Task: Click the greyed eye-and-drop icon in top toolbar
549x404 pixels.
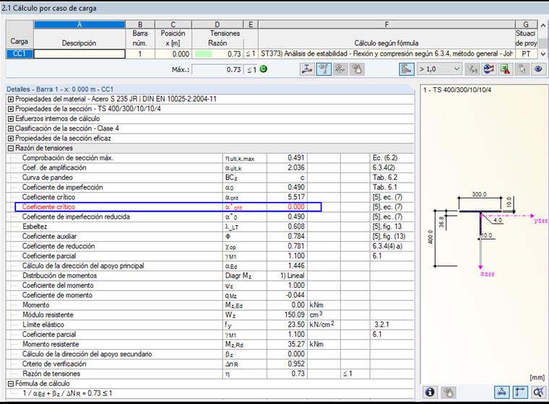Action: point(357,69)
